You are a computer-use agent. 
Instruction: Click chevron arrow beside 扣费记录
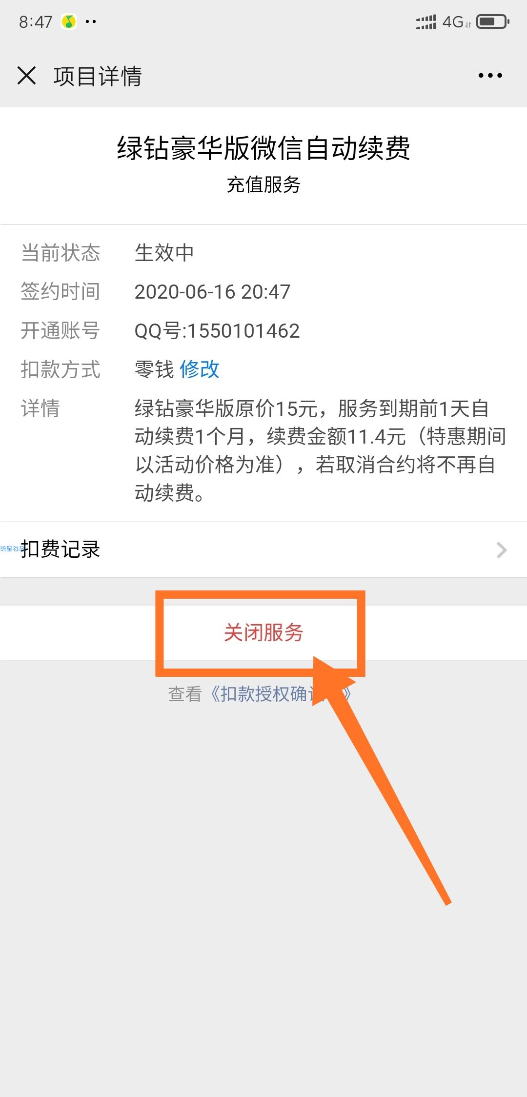click(x=502, y=550)
